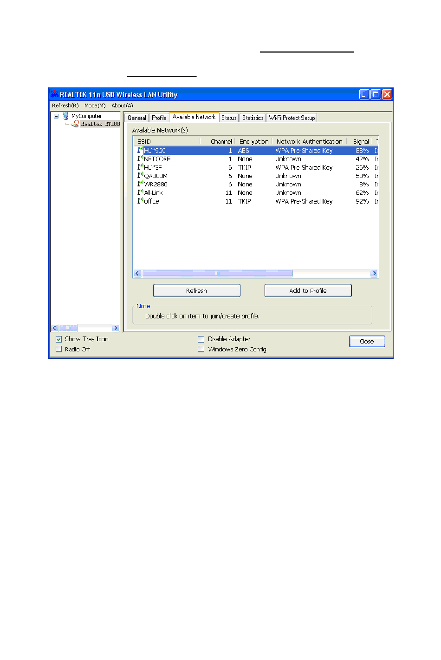Click the office network signal icon

140,201
